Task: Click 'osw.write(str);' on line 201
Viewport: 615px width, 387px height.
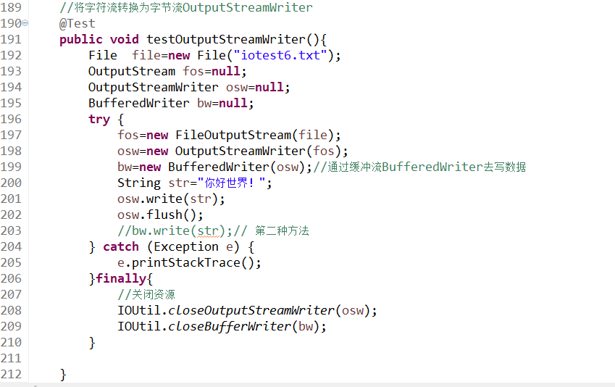Action: (x=171, y=199)
